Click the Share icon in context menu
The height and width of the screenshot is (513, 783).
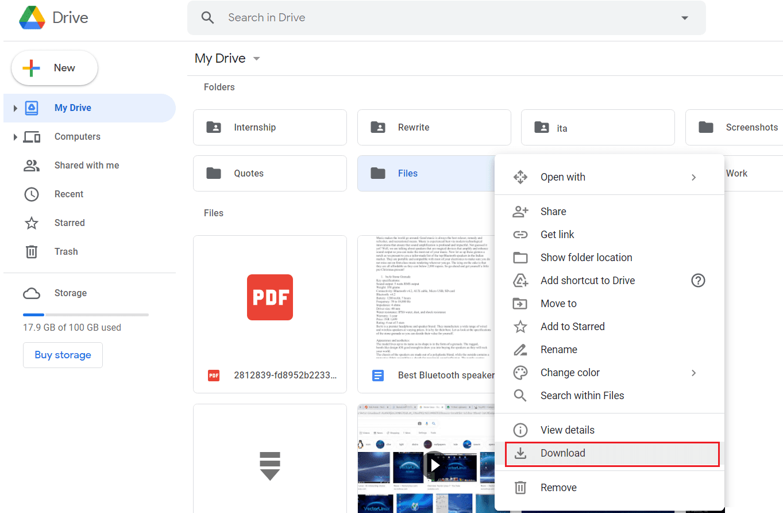pos(520,211)
